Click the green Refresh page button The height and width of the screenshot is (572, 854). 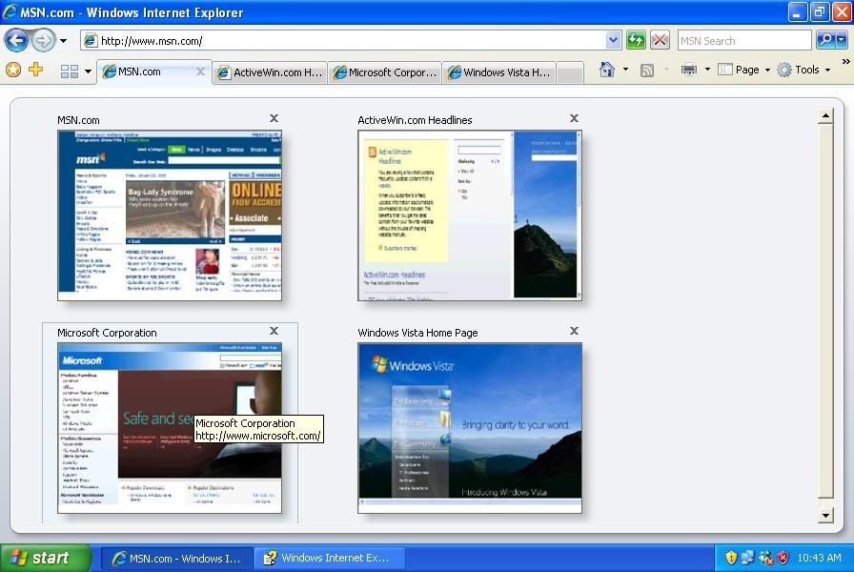click(x=636, y=40)
